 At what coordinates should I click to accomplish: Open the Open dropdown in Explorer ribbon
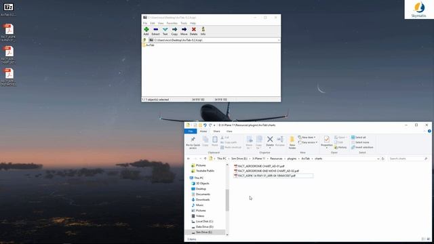[340, 138]
